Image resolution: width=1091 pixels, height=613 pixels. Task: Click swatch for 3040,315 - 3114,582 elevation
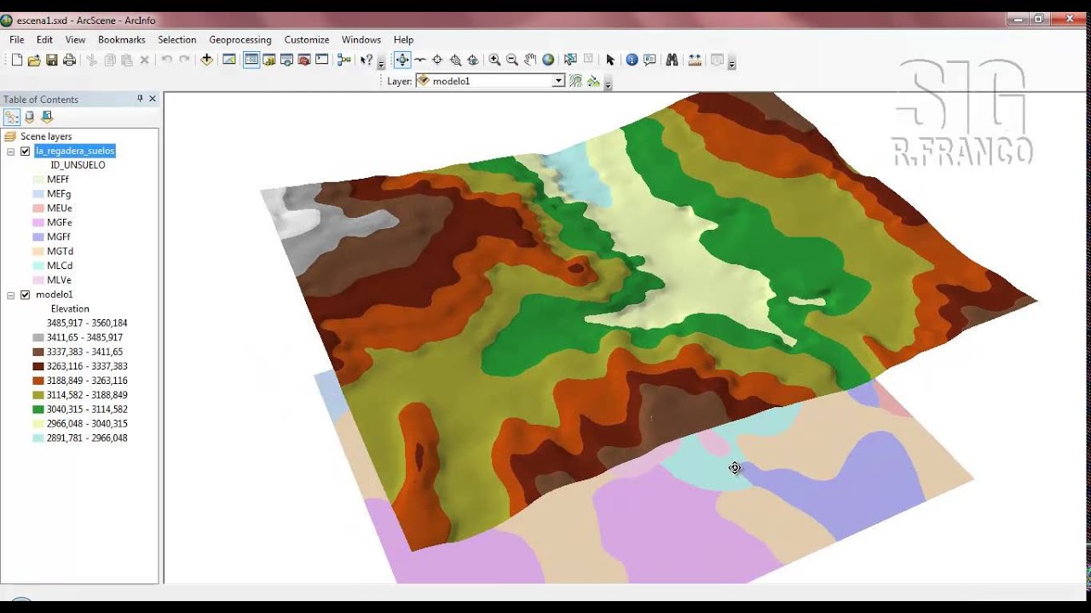coord(38,410)
